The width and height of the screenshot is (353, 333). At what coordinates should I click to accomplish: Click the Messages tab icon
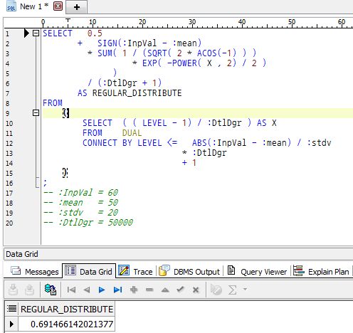[16, 271]
